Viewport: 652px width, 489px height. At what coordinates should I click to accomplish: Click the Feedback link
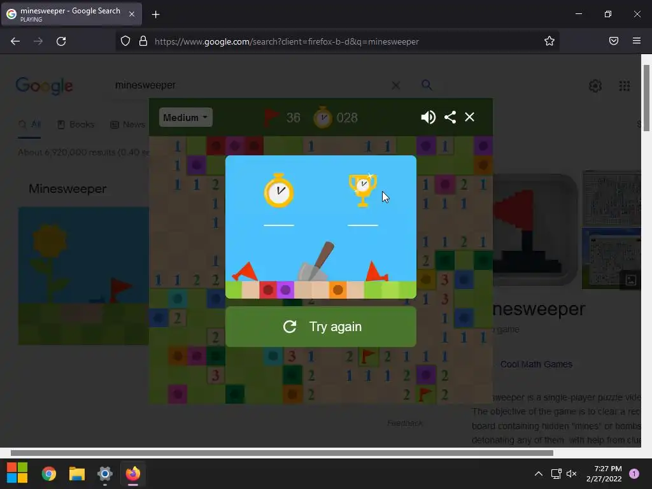(x=404, y=423)
